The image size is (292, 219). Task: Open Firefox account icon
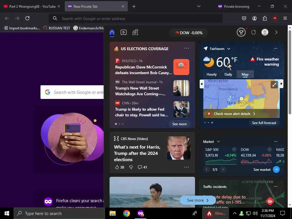[x=254, y=18]
